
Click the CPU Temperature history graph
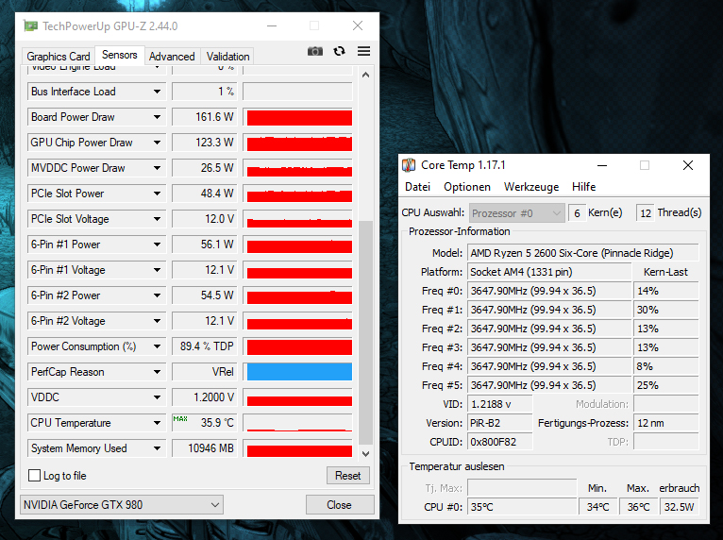[298, 423]
